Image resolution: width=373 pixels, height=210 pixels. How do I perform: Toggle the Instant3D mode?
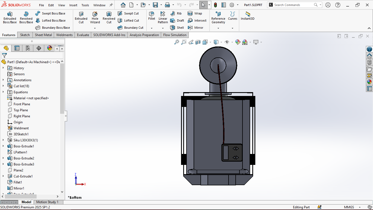[x=248, y=16]
